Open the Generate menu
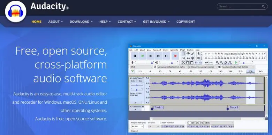This screenshot has height=135, width=272. [x=174, y=50]
